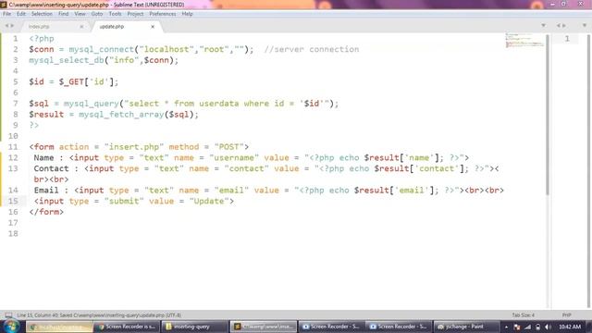Open the Windows Start button
The height and width of the screenshot is (333, 592).
coord(11,327)
